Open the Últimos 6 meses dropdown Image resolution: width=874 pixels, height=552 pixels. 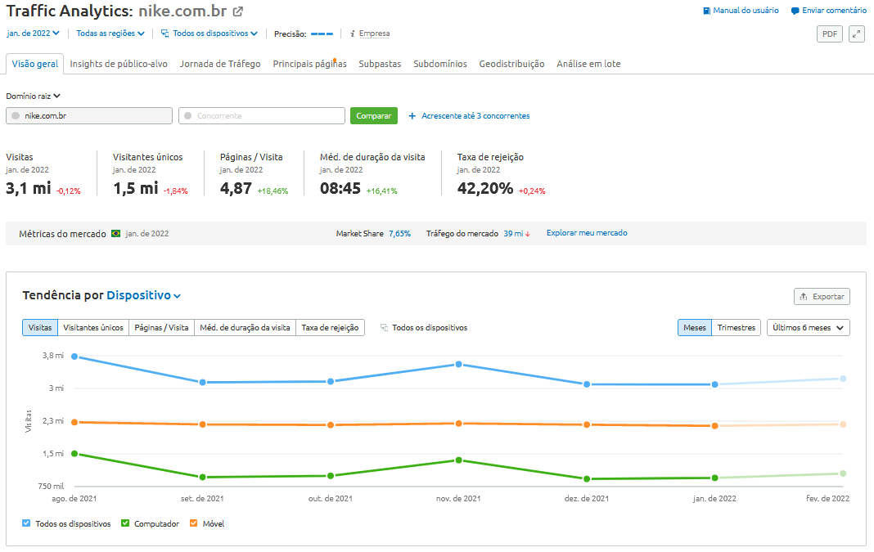pyautogui.click(x=808, y=328)
